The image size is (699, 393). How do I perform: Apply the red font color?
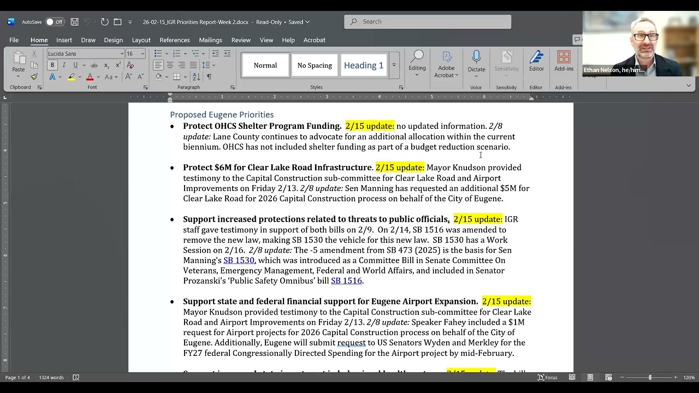pos(90,77)
